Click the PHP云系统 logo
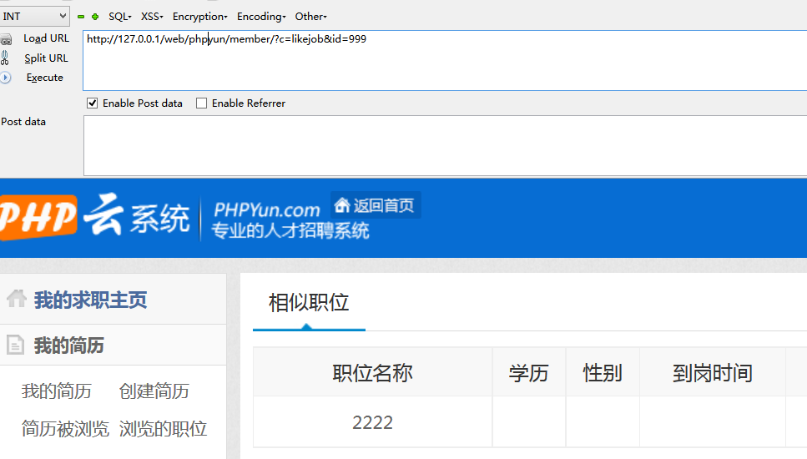Image resolution: width=807 pixels, height=459 pixels. click(x=94, y=217)
